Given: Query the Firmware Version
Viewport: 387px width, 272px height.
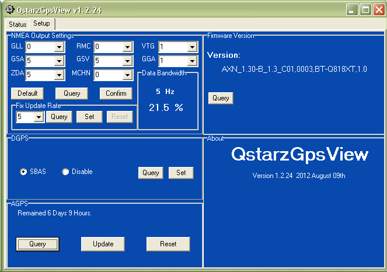Looking at the screenshot, I should point(221,98).
